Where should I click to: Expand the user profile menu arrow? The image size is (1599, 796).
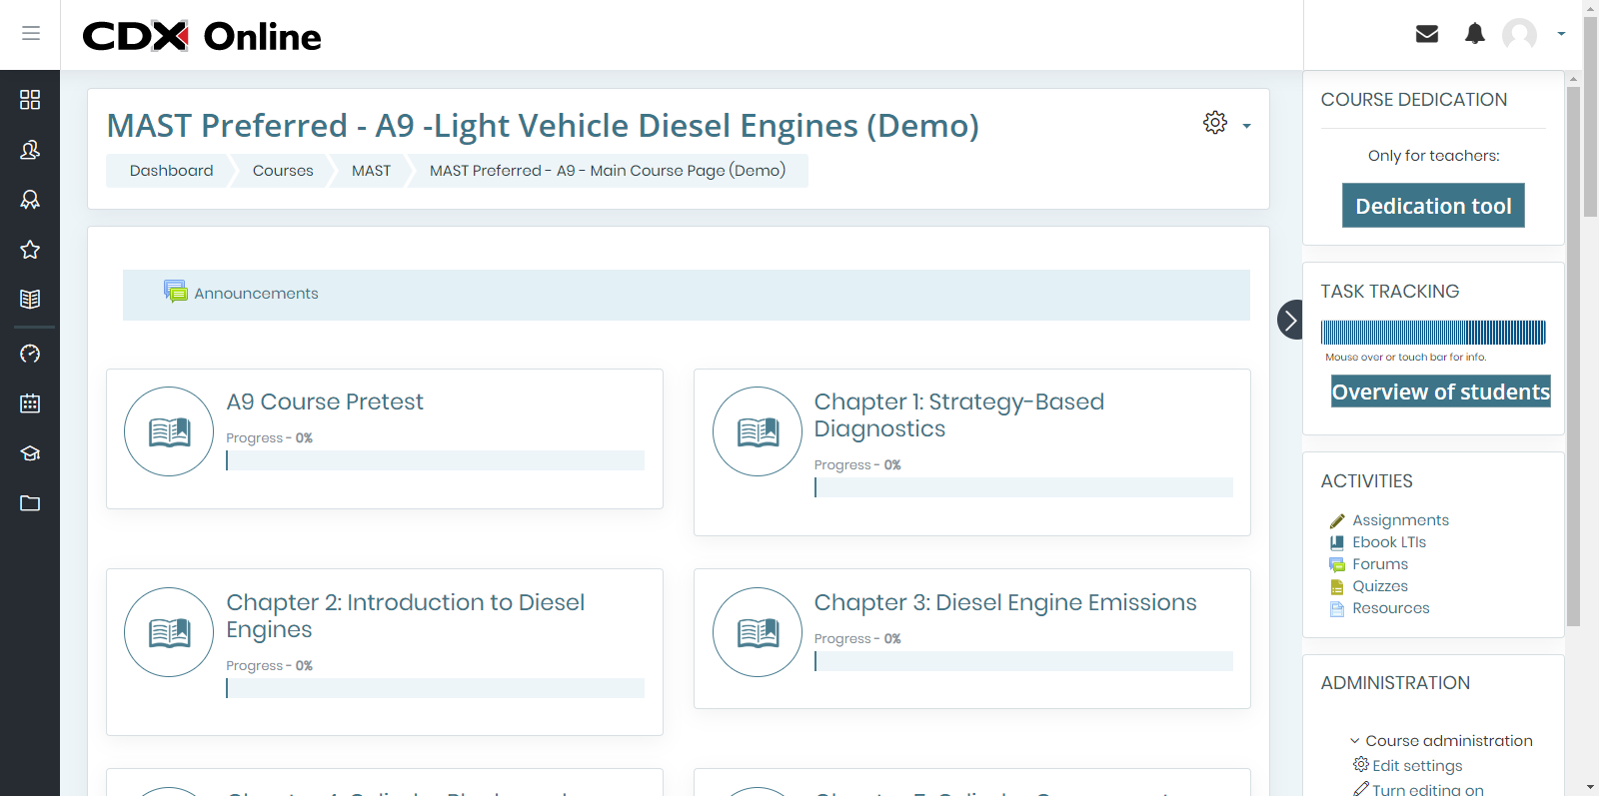click(1560, 34)
